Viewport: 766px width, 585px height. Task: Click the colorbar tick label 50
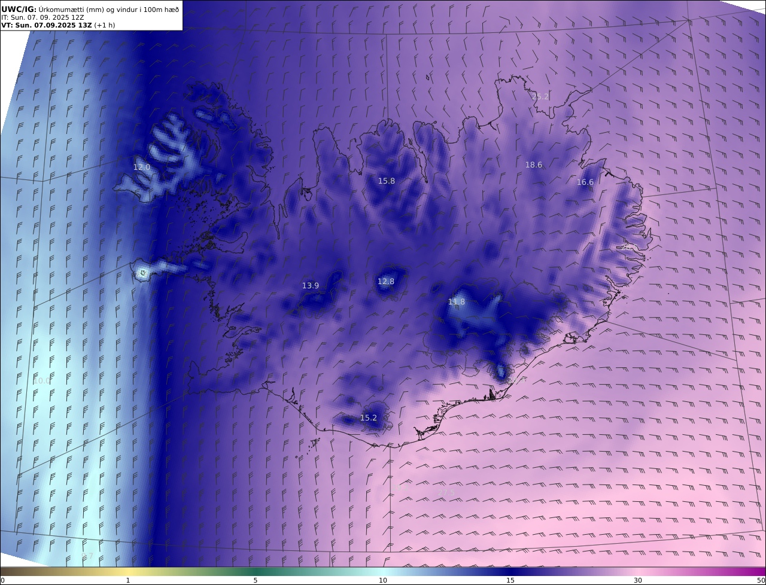761,580
